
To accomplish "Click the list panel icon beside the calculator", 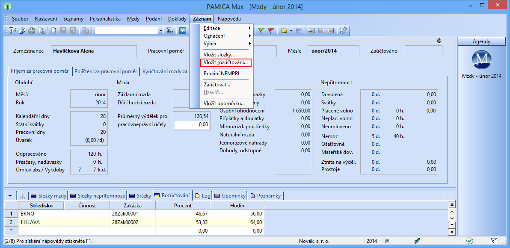I will coord(312,30).
